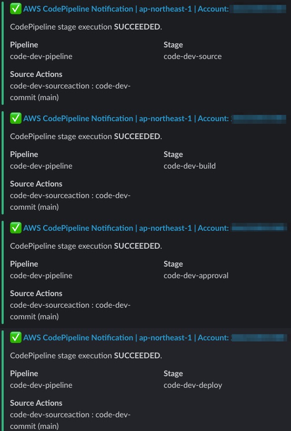Click the green checkmark emoji above code-dev-deploy stage

pyautogui.click(x=16, y=338)
